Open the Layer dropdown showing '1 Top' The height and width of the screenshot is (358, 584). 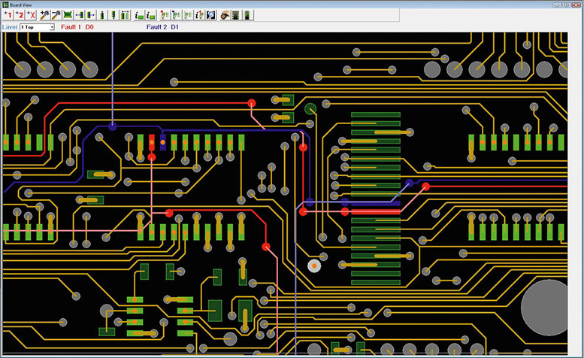[35, 27]
